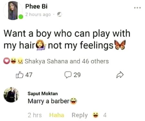Click the 2 hours ago timestamp
The image size is (145, 121).
[38, 14]
